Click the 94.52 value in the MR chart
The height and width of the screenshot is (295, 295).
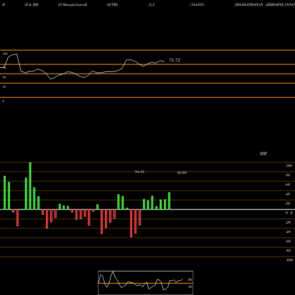point(139,172)
